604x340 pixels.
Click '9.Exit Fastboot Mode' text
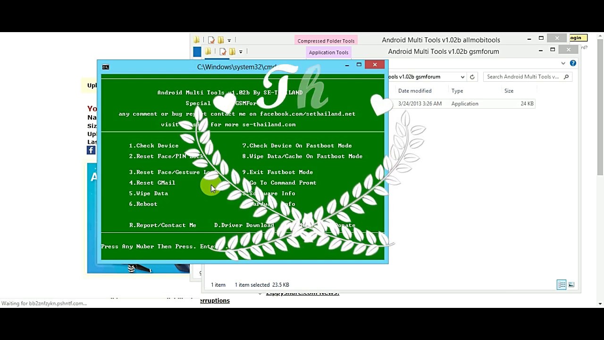coord(277,172)
